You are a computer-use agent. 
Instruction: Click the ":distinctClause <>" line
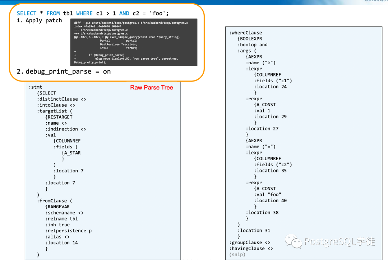click(61, 99)
